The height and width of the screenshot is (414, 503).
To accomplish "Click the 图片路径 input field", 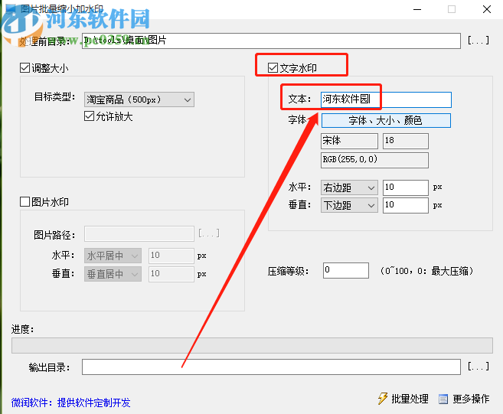I will pyautogui.click(x=139, y=233).
